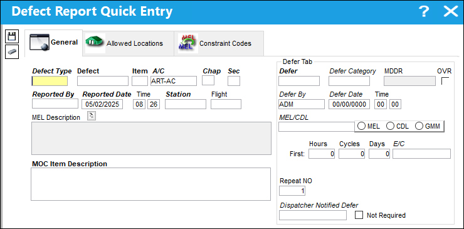The width and height of the screenshot is (464, 229).
Task: Close the Defect Report Quick Entry dialog
Action: pos(451,12)
